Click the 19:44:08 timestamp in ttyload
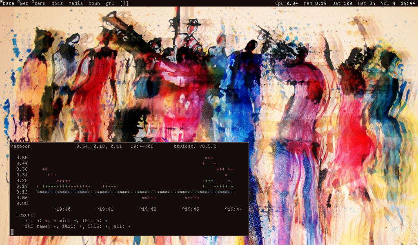The width and height of the screenshot is (418, 245). (142, 146)
